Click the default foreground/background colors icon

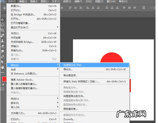coord(3,84)
